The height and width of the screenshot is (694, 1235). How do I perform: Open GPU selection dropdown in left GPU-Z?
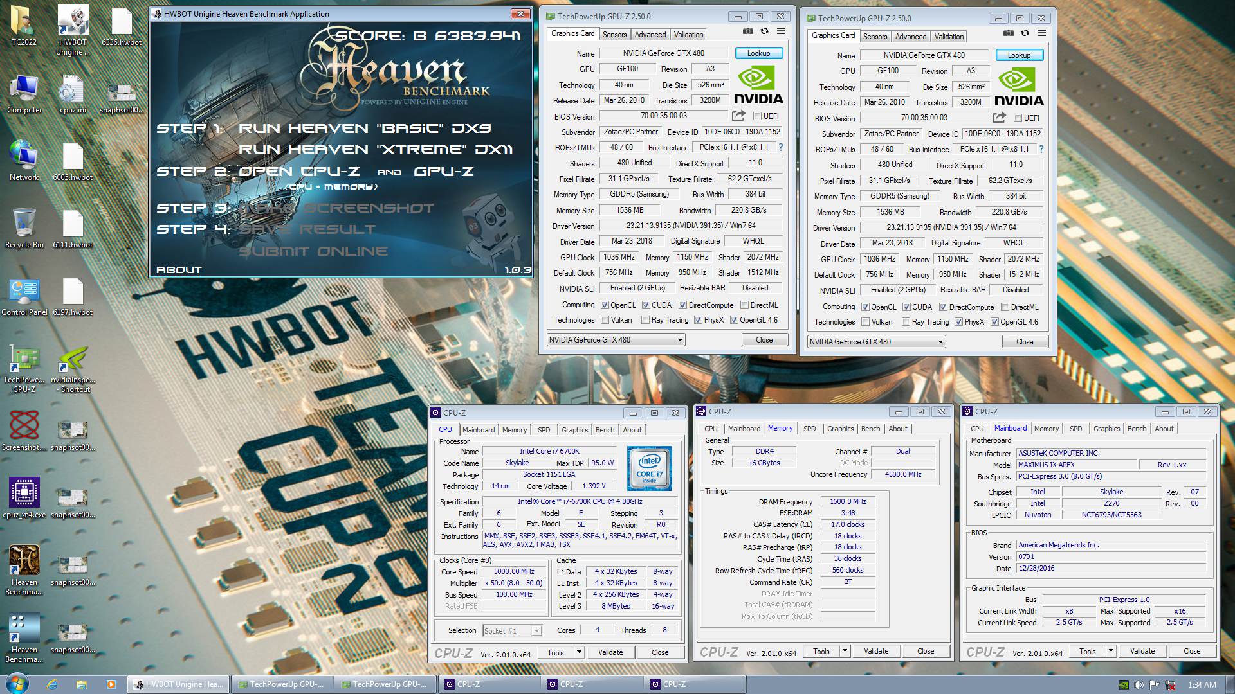click(616, 340)
